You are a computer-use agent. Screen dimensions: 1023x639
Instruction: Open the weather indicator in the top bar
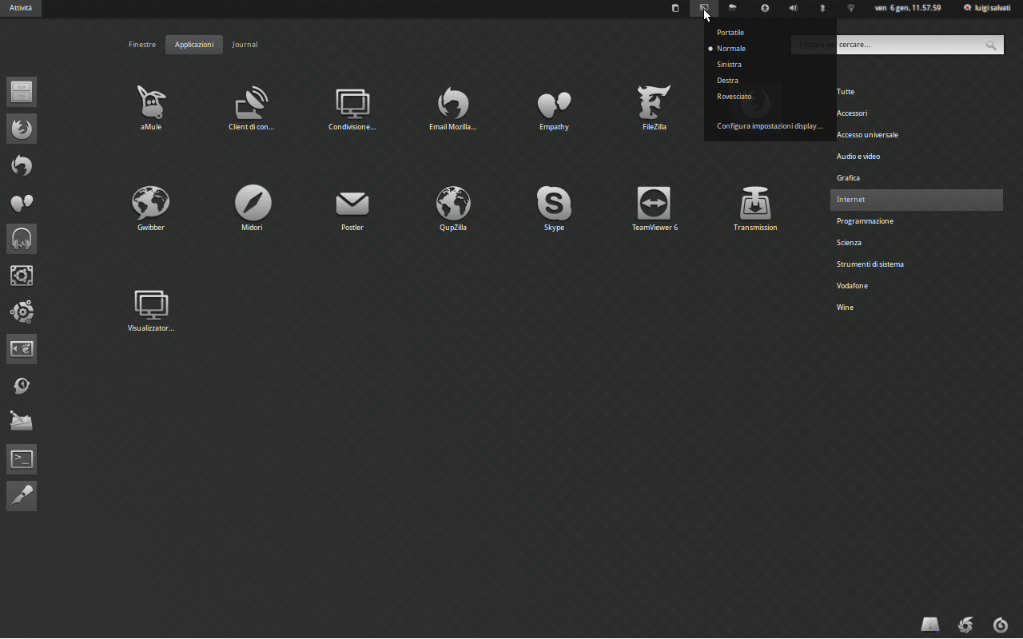(x=733, y=8)
